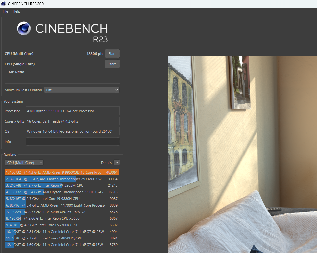The height and width of the screenshot is (253, 317).
Task: Click the Cinebench R23 logo sphere
Action: tap(24, 28)
